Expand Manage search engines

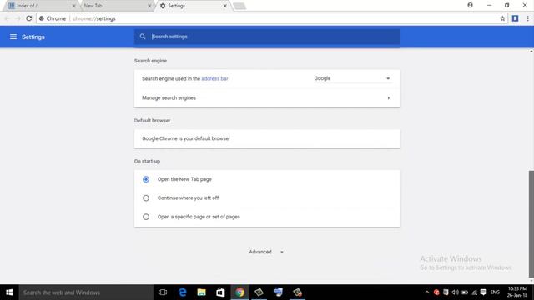pyautogui.click(x=267, y=98)
